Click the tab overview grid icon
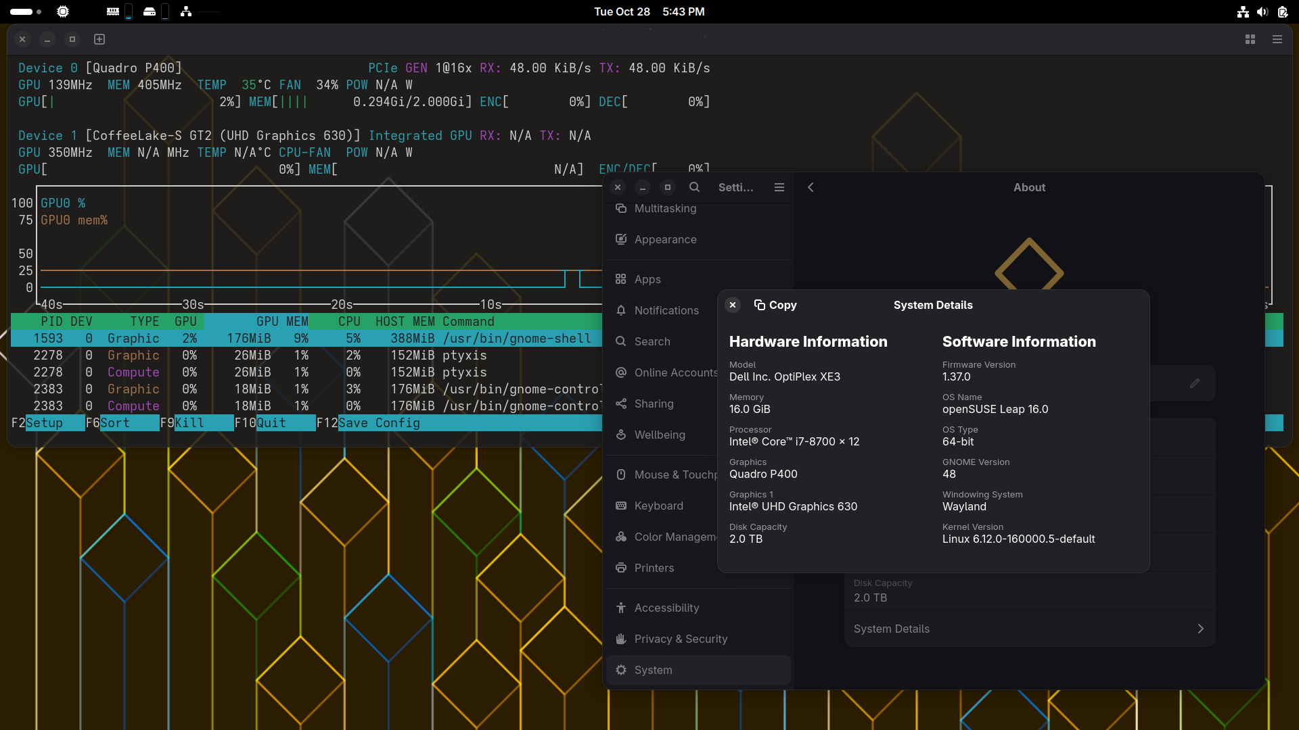 click(1250, 39)
